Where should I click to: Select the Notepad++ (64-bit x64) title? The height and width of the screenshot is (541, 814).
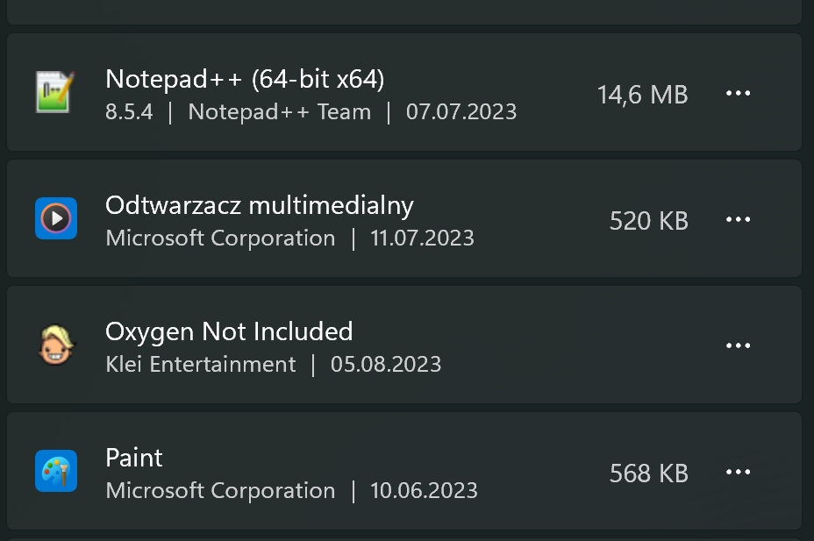(x=245, y=80)
